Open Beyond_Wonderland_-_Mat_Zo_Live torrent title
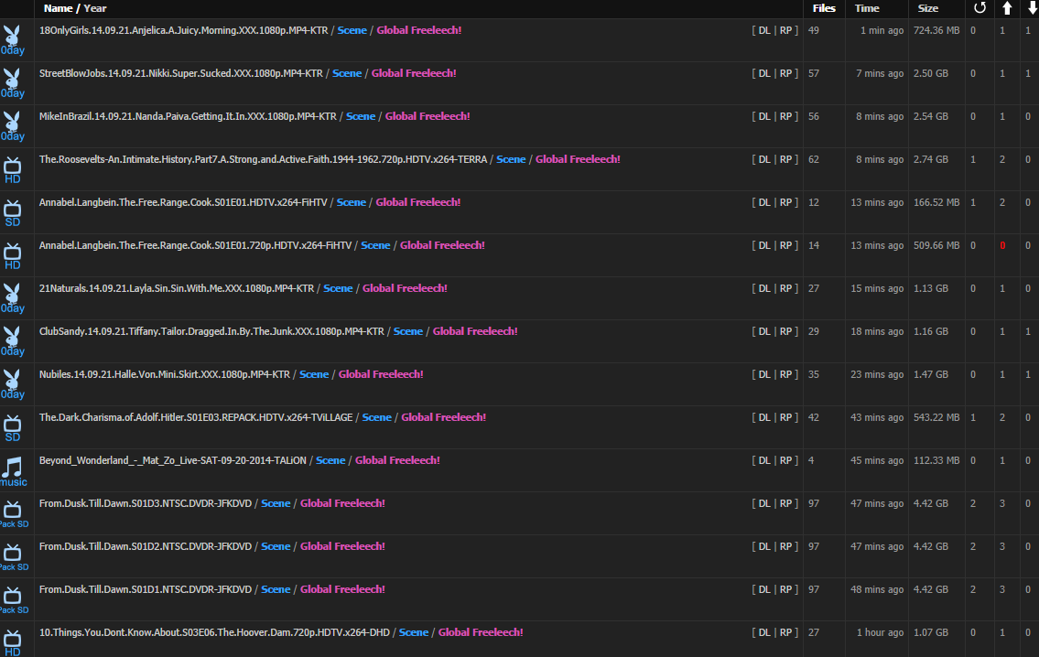This screenshot has width=1039, height=657. pyautogui.click(x=173, y=460)
